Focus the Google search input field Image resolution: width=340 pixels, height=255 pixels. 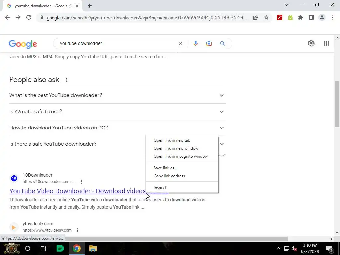(x=117, y=43)
